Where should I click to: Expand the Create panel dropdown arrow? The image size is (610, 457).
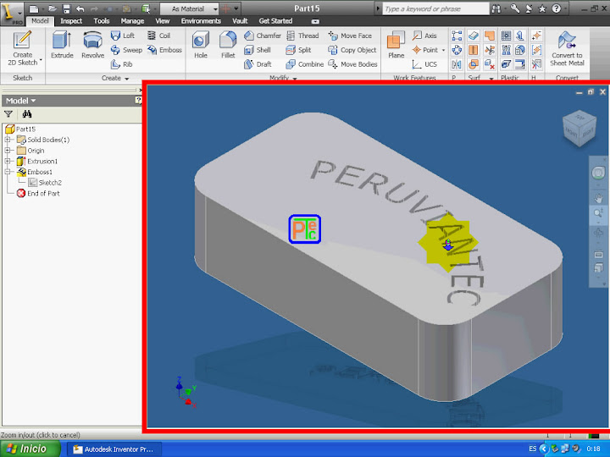(x=127, y=78)
